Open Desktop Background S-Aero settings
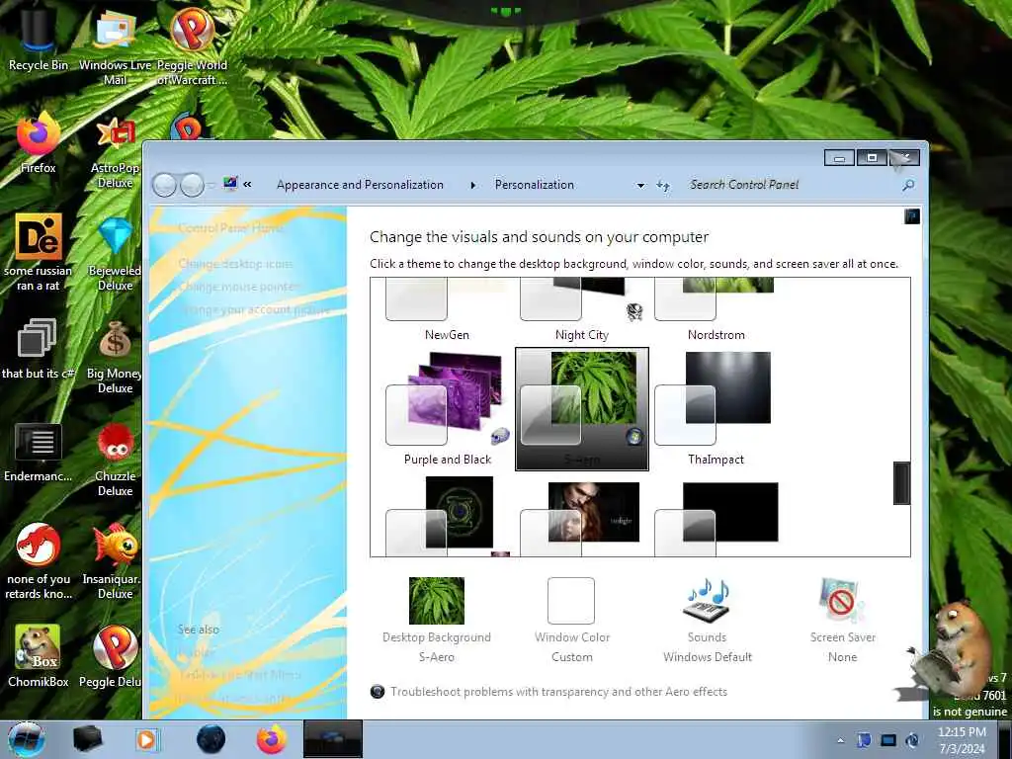Screen dimensions: 1012x759 [436, 620]
